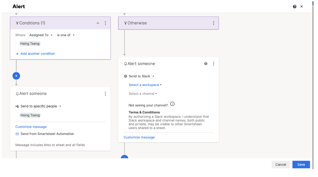Click Not seeing your channel? text
This screenshot has height=177, width=318.
[148, 105]
